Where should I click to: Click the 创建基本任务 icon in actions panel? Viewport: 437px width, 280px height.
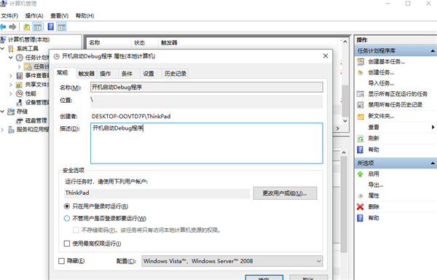pos(361,62)
